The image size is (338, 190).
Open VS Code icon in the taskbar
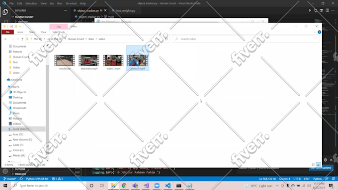pyautogui.click(x=168, y=186)
